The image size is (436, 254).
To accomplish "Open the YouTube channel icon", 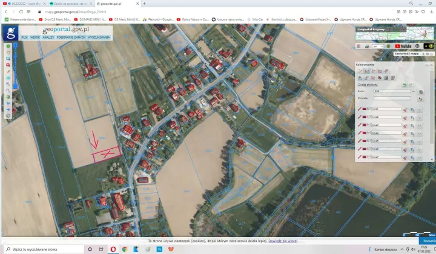I will 403,46.
